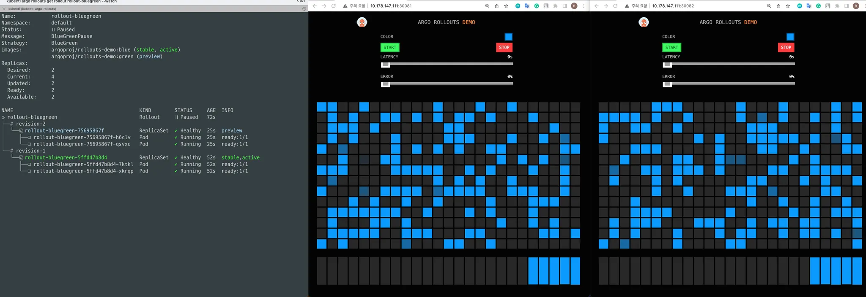866x297 pixels.
Task: Toggle side panel in 30081 browser window
Action: pyautogui.click(x=565, y=6)
